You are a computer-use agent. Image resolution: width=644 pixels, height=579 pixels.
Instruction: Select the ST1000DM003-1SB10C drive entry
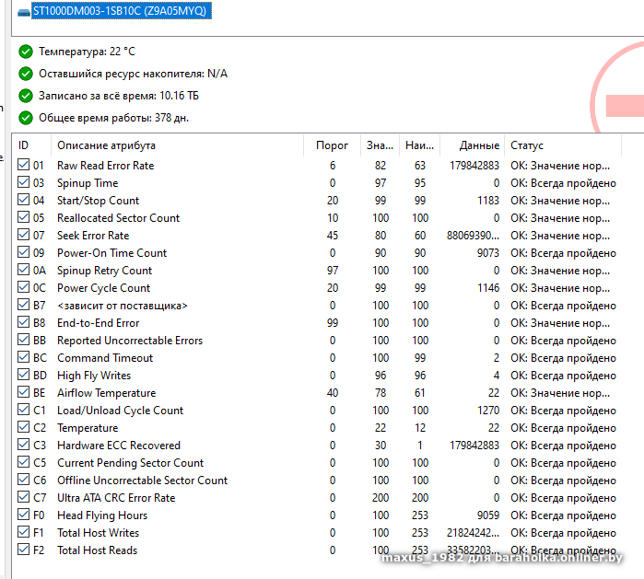point(122,11)
